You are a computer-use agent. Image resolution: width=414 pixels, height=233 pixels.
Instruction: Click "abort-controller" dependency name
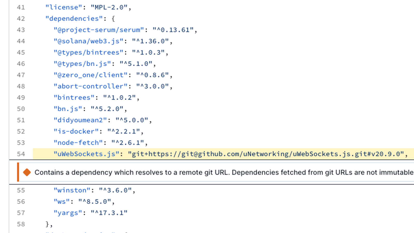91,86
